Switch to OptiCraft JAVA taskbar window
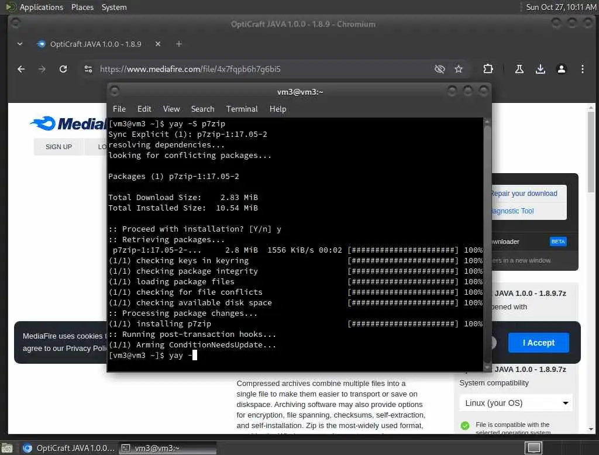 point(68,448)
